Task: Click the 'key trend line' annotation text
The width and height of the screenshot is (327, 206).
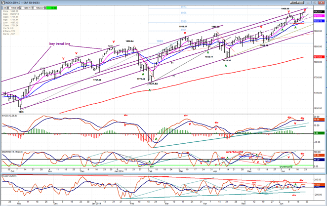Action: click(x=60, y=44)
